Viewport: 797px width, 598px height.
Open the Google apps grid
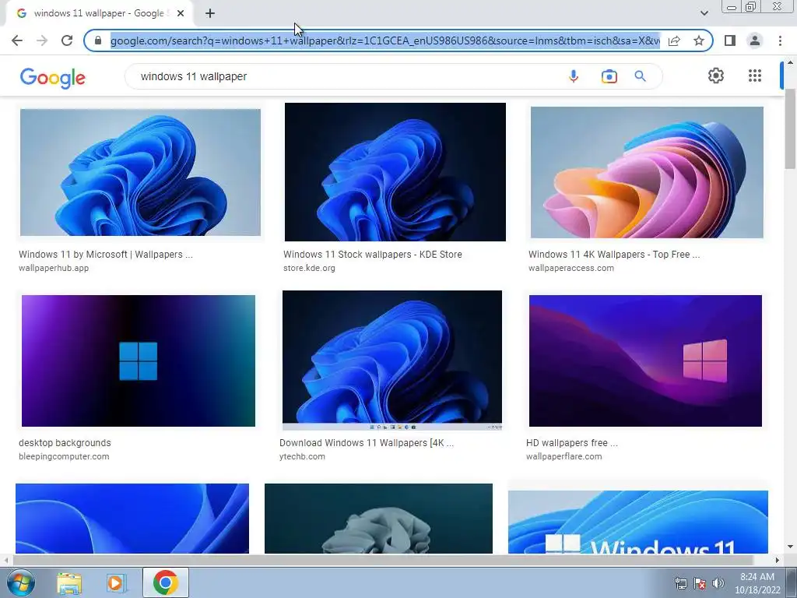click(755, 76)
